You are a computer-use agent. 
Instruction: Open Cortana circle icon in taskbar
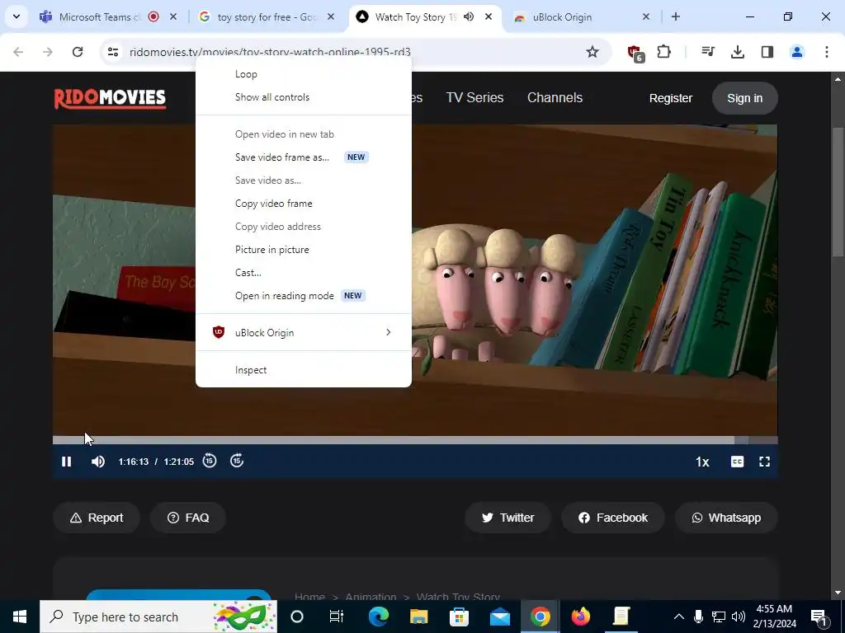click(x=297, y=617)
